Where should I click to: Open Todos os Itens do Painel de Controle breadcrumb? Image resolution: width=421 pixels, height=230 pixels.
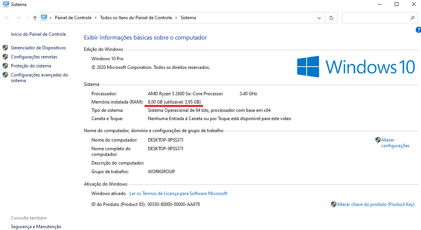click(136, 18)
